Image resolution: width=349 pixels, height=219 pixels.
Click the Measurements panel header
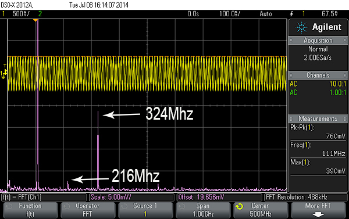[x=318, y=119]
